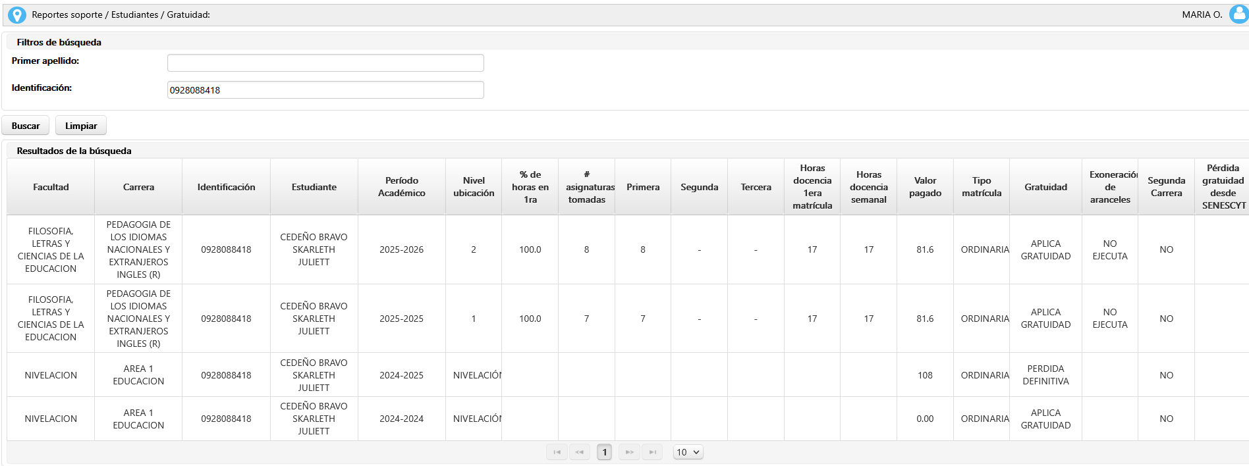
Task: Select the PERDIDA DEFINITIVA gratuidad cell
Action: tap(1045, 375)
